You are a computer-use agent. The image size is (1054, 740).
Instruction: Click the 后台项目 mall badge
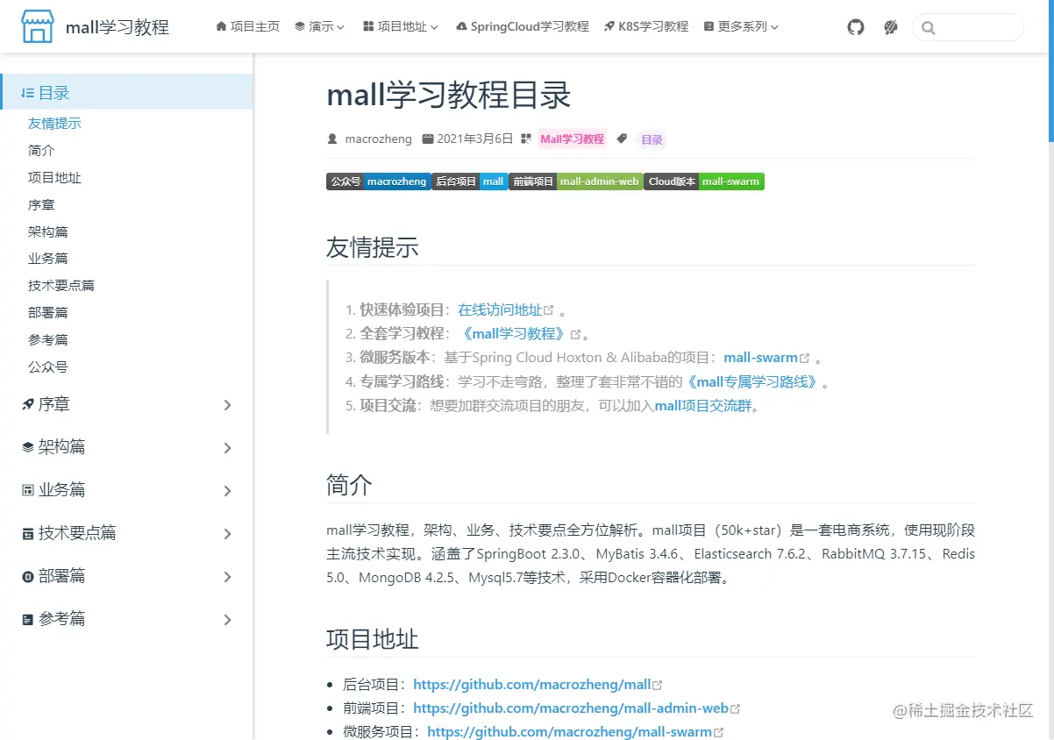tap(470, 181)
